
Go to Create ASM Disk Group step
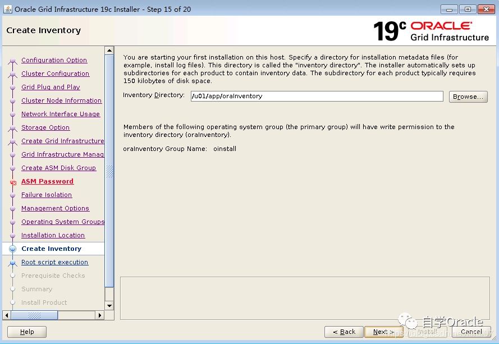tap(58, 168)
